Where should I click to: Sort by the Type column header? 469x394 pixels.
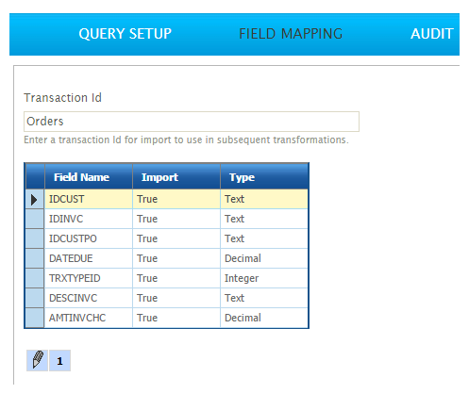click(x=264, y=176)
